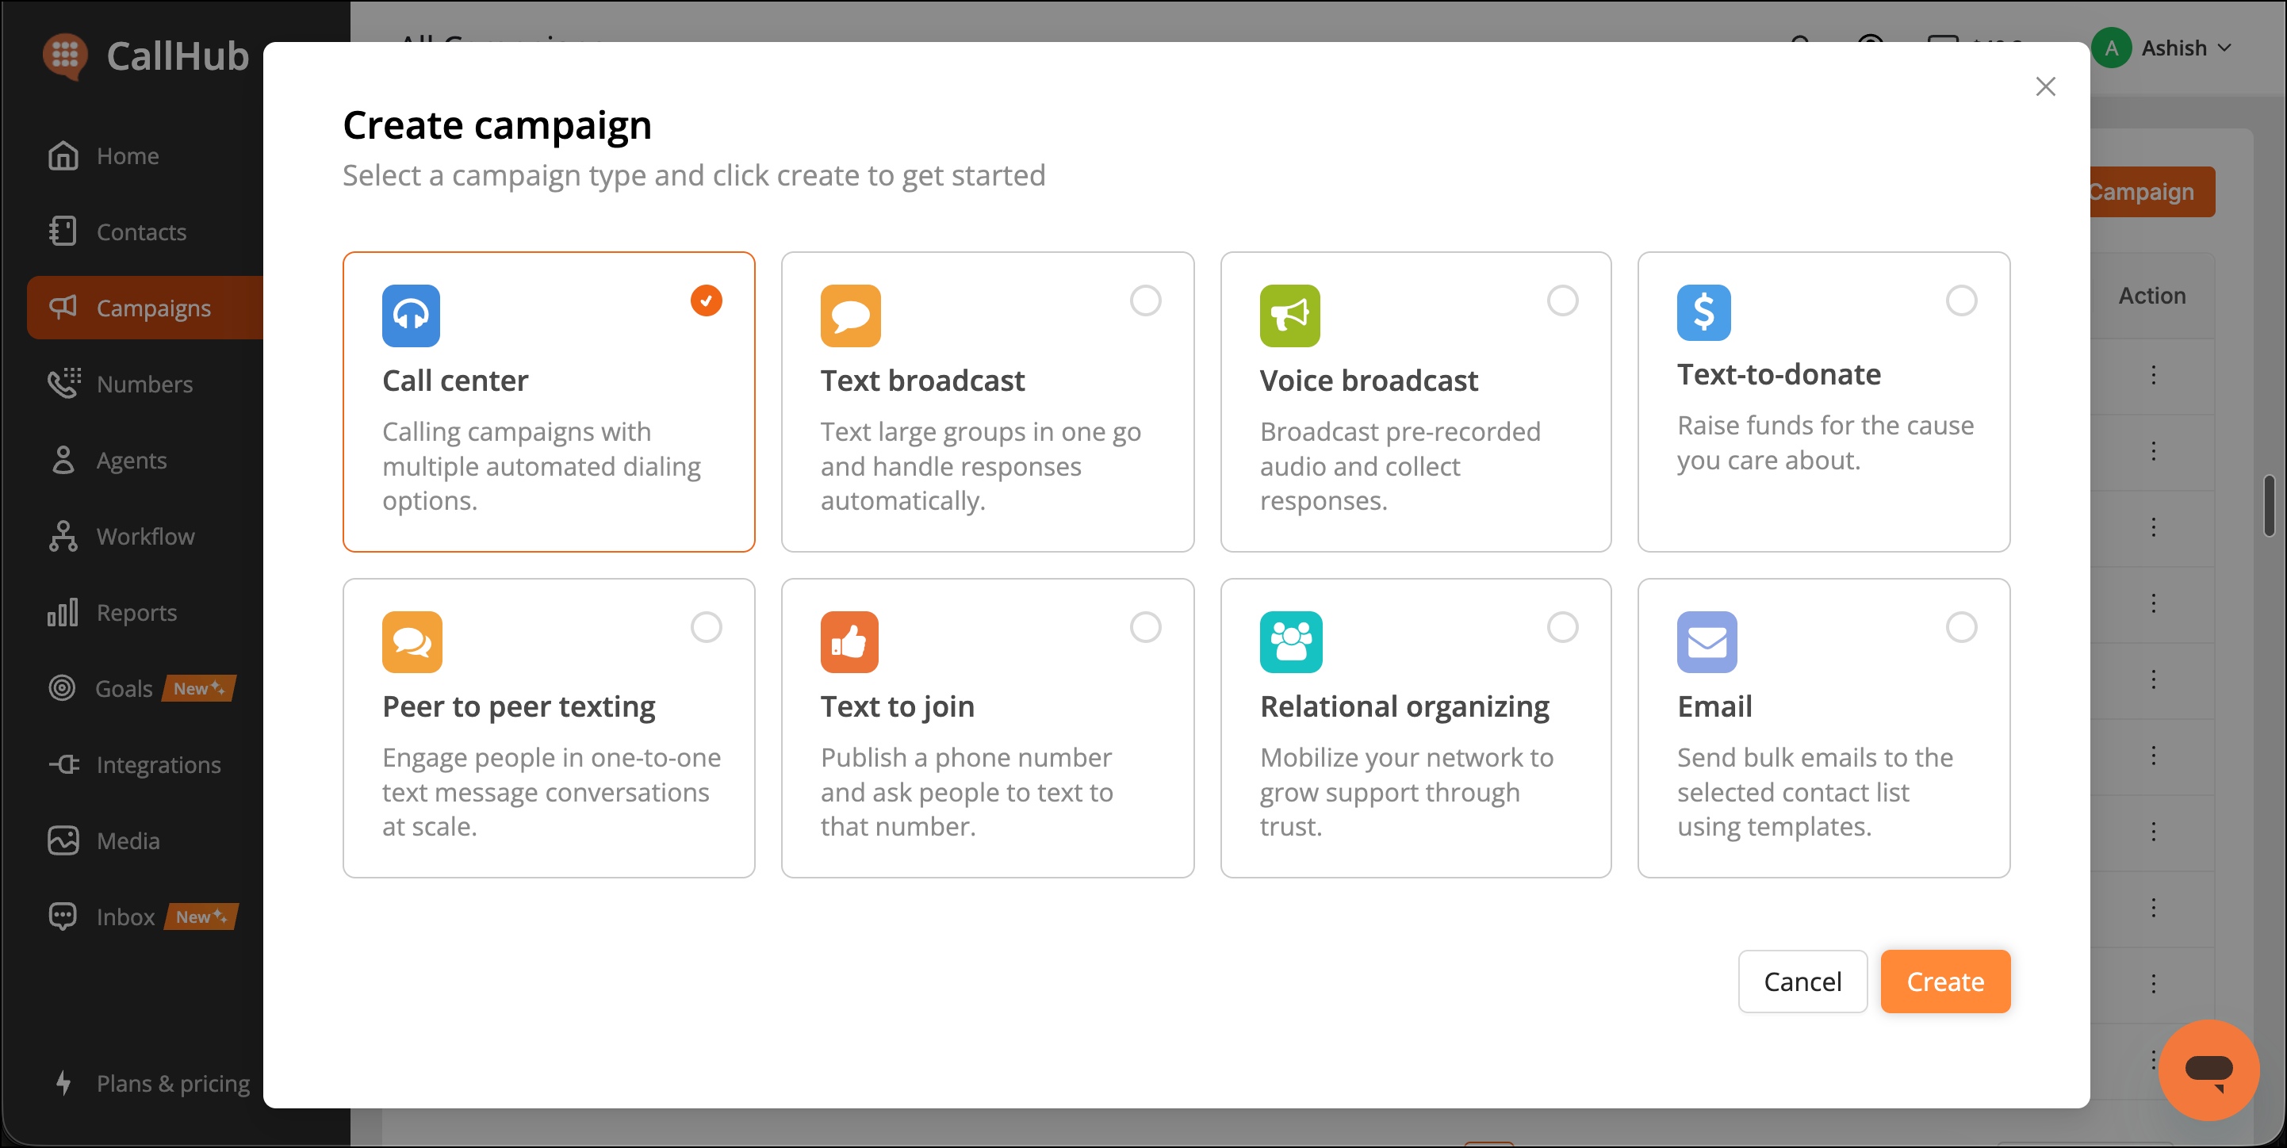Go to Campaigns in the sidebar
This screenshot has width=2287, height=1148.
[x=146, y=307]
